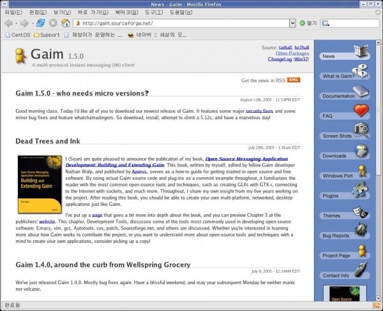Open the Support bookmarks folder
Image resolution: width=383 pixels, height=311 pixels.
(47, 35)
